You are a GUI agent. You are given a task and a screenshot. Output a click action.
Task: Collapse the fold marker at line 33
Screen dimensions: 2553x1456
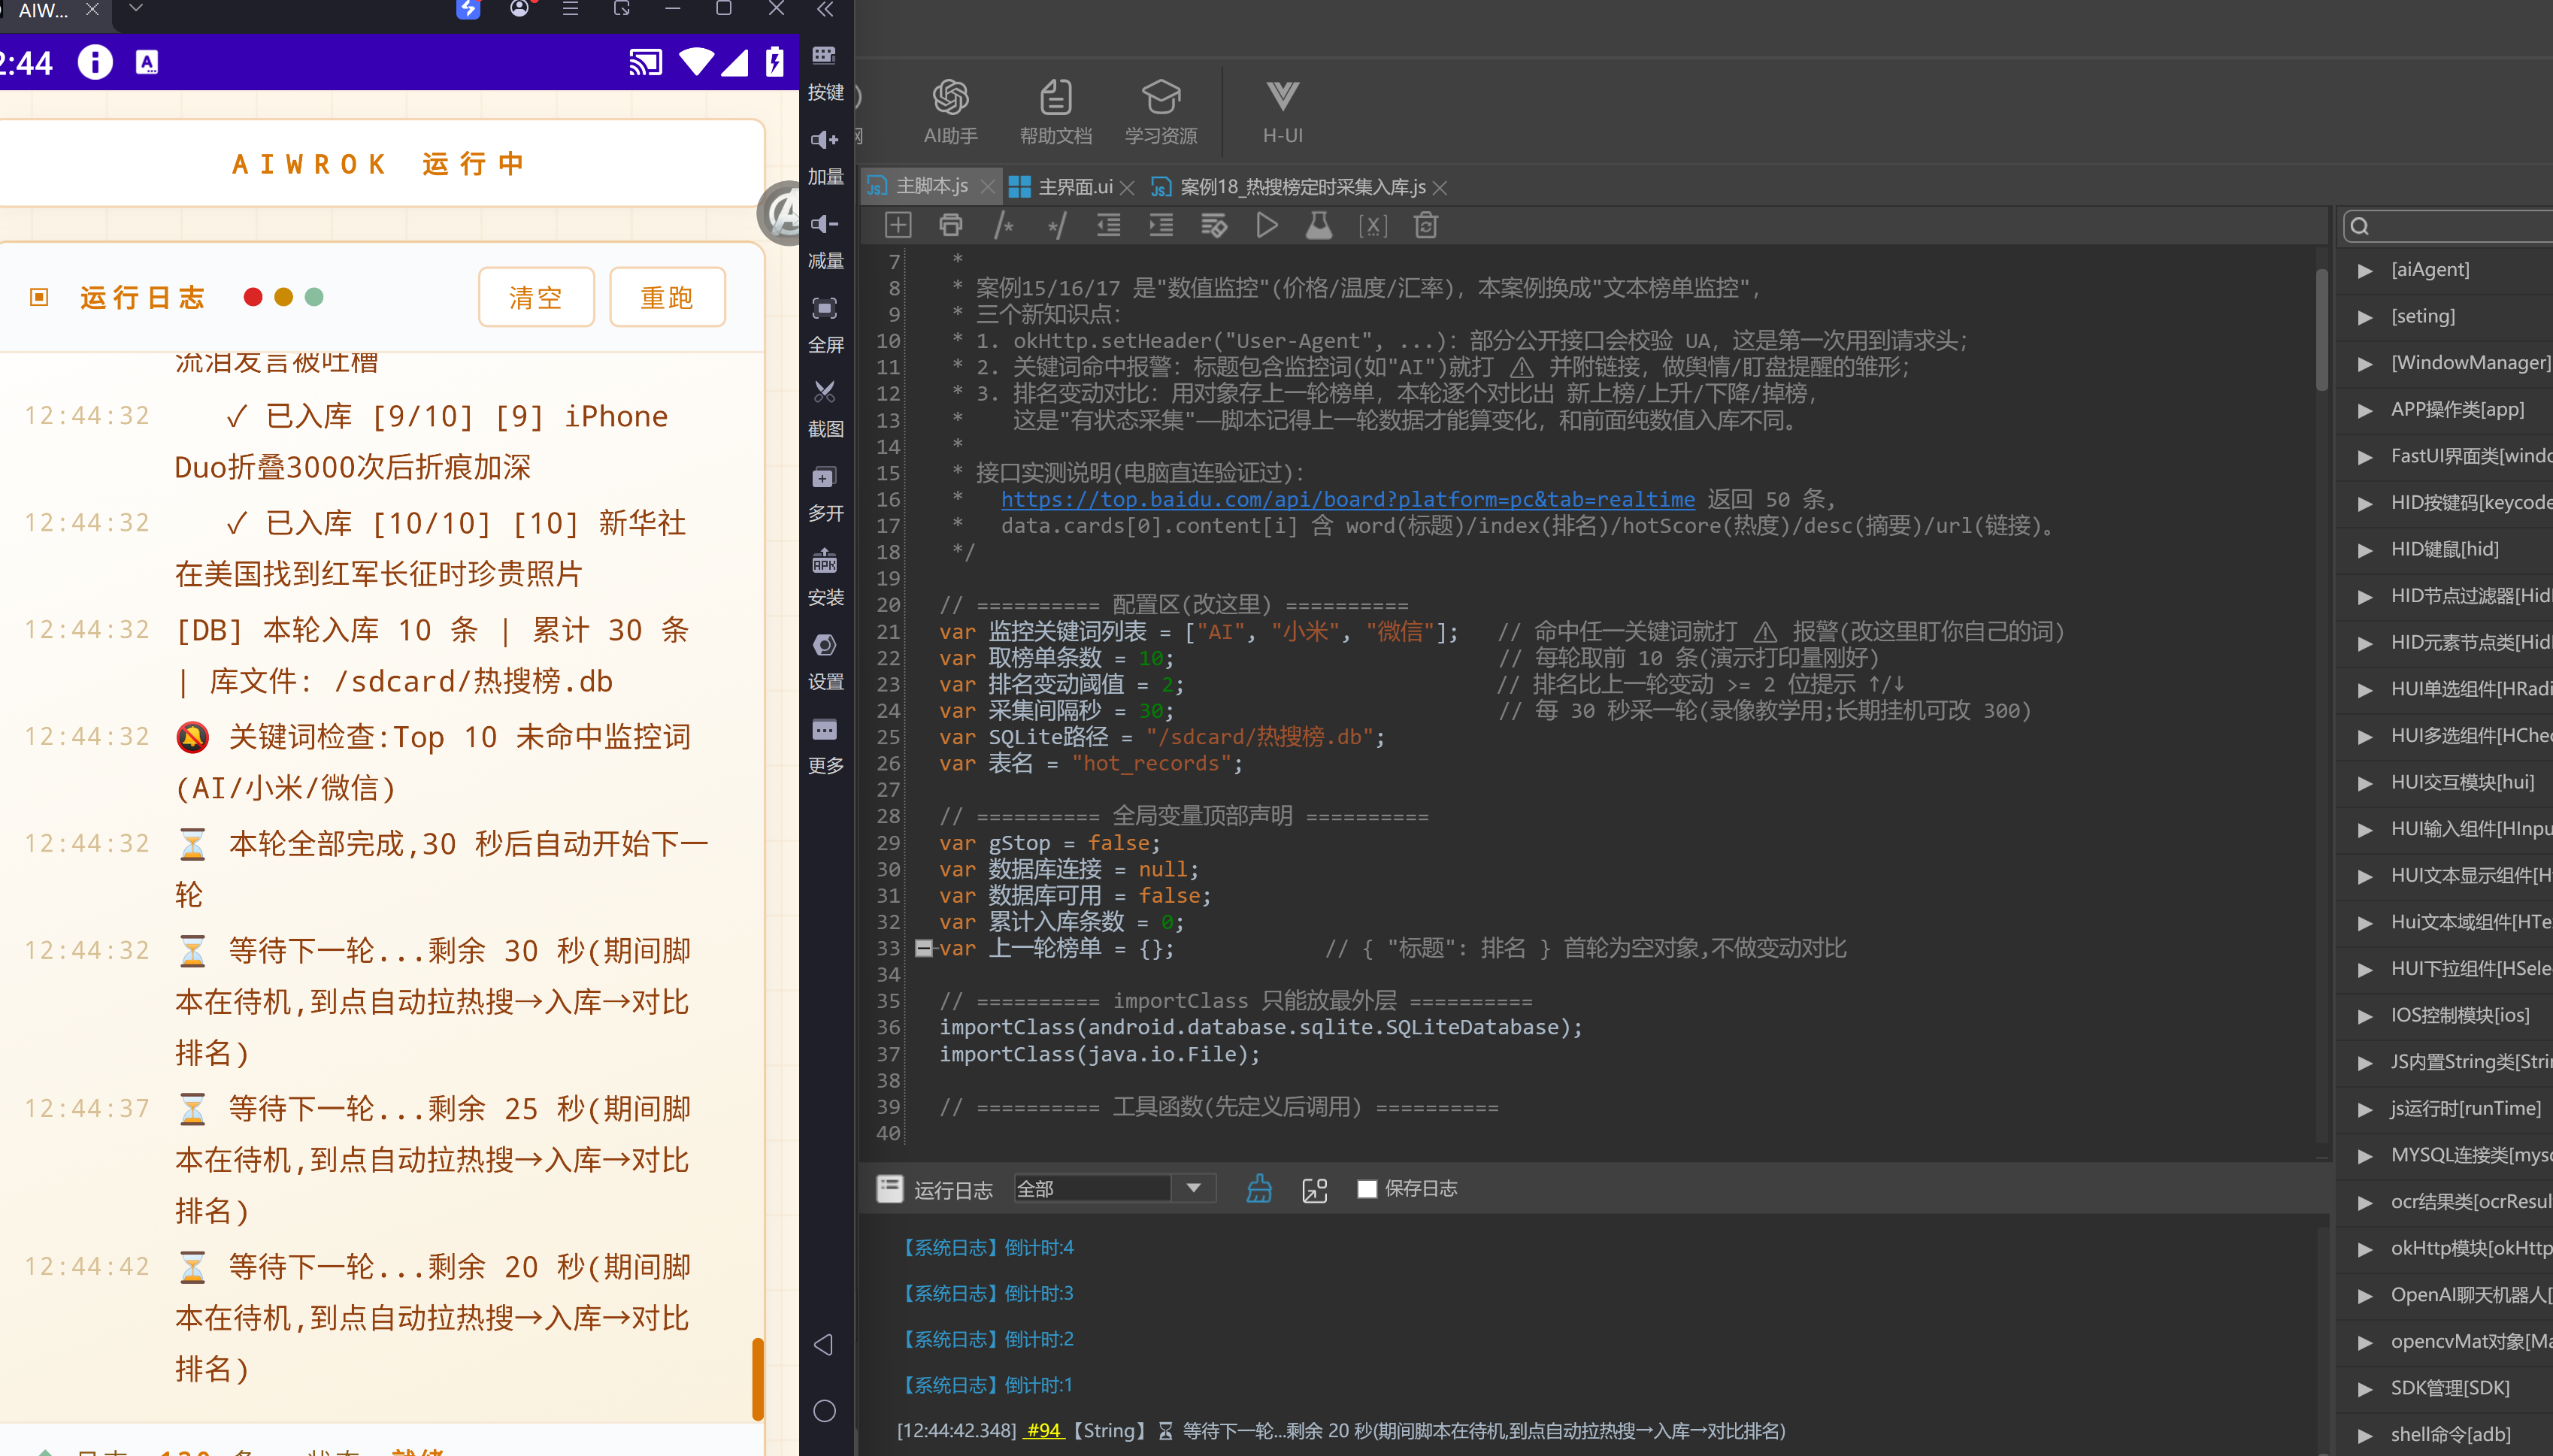923,948
